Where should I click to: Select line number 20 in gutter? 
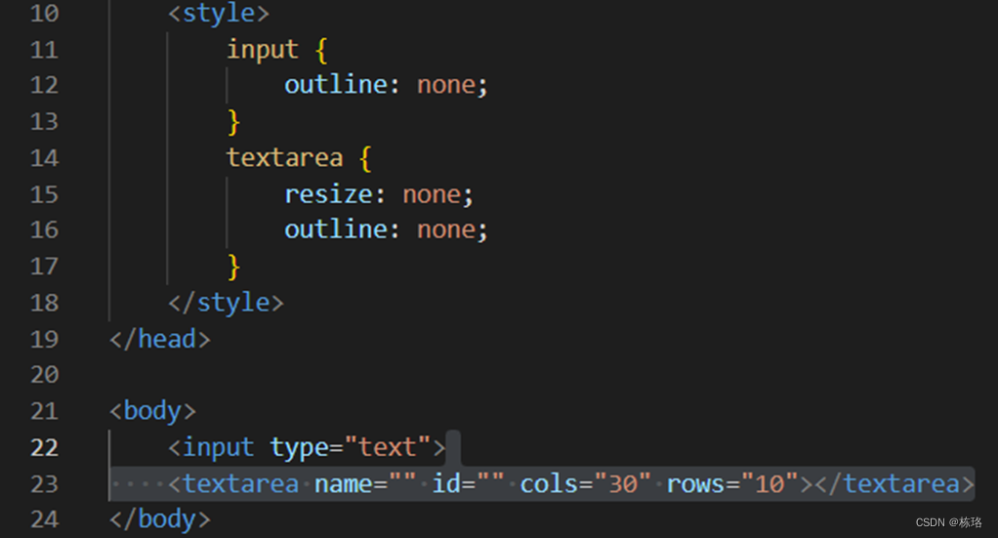pyautogui.click(x=45, y=374)
